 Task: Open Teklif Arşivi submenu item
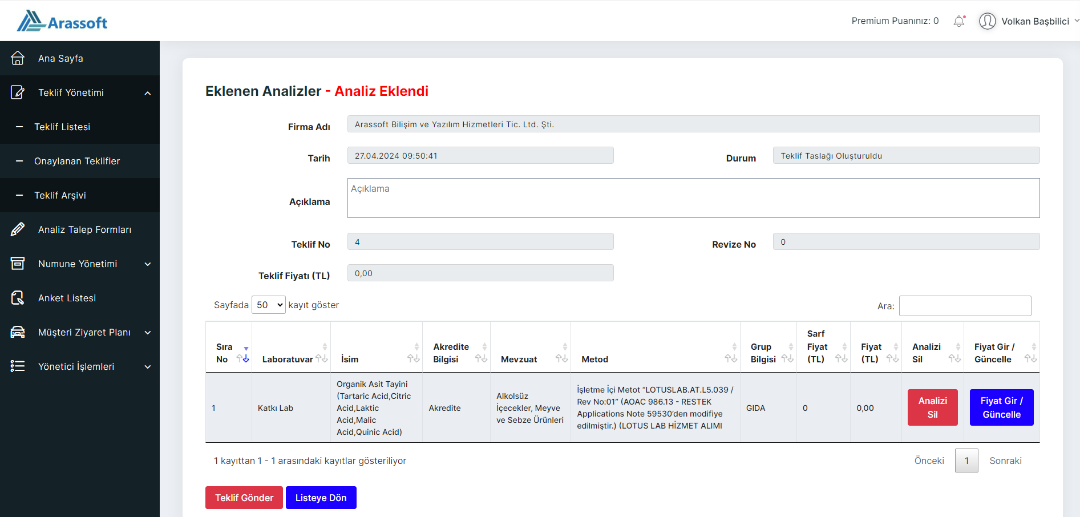(x=80, y=195)
